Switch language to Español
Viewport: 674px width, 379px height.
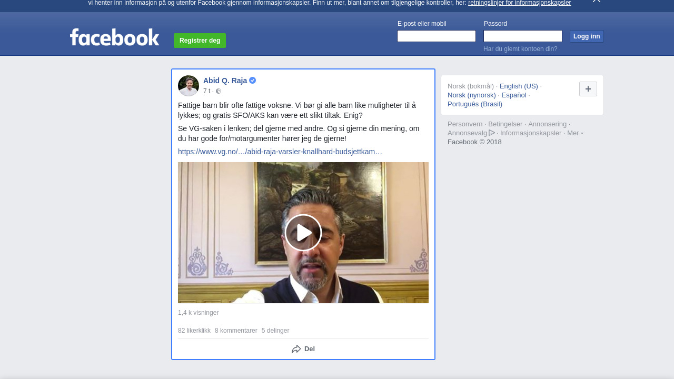click(514, 95)
